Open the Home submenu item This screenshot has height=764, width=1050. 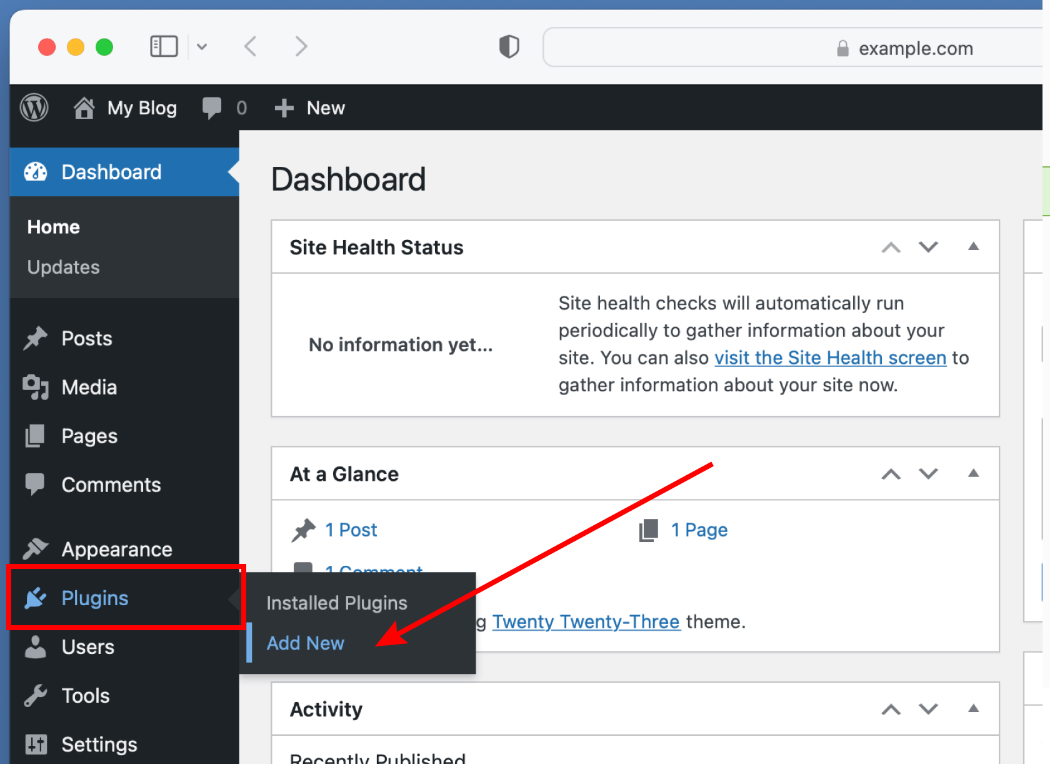[x=54, y=227]
